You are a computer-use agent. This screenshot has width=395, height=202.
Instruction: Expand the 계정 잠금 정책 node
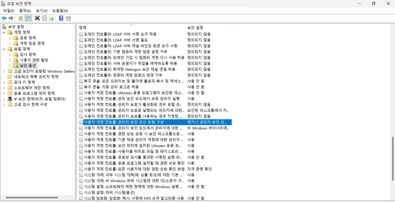click(x=10, y=43)
